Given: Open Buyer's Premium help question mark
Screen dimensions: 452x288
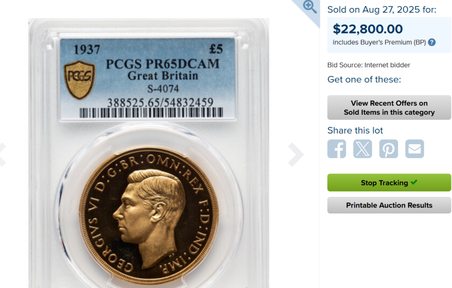Looking at the screenshot, I should tap(432, 42).
